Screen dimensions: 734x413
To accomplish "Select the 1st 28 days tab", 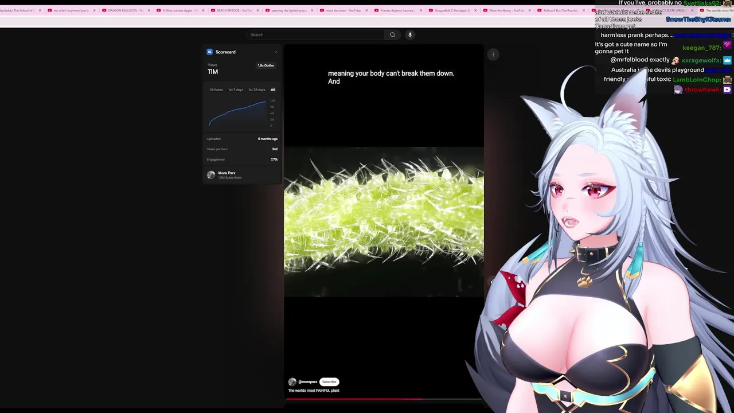I will (257, 90).
